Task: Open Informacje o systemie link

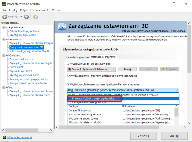Action: coord(19,137)
